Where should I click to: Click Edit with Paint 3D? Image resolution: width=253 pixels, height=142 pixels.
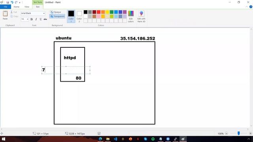(142, 16)
